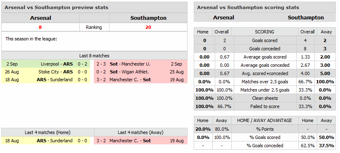This screenshot has height=153, width=340.
Task: Click the Last 8 matches header
Action: point(94,56)
